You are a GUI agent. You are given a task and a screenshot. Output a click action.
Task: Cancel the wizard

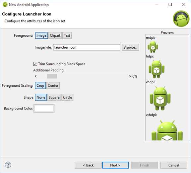174,165
